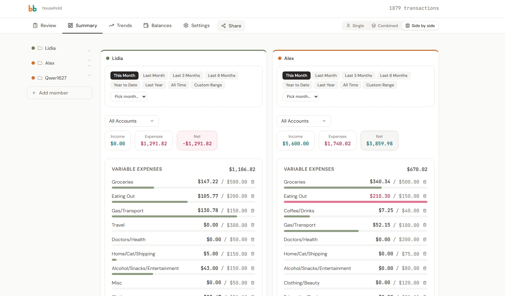505x296 pixels.
Task: Click the 1879 transactions counter
Action: coord(414,8)
